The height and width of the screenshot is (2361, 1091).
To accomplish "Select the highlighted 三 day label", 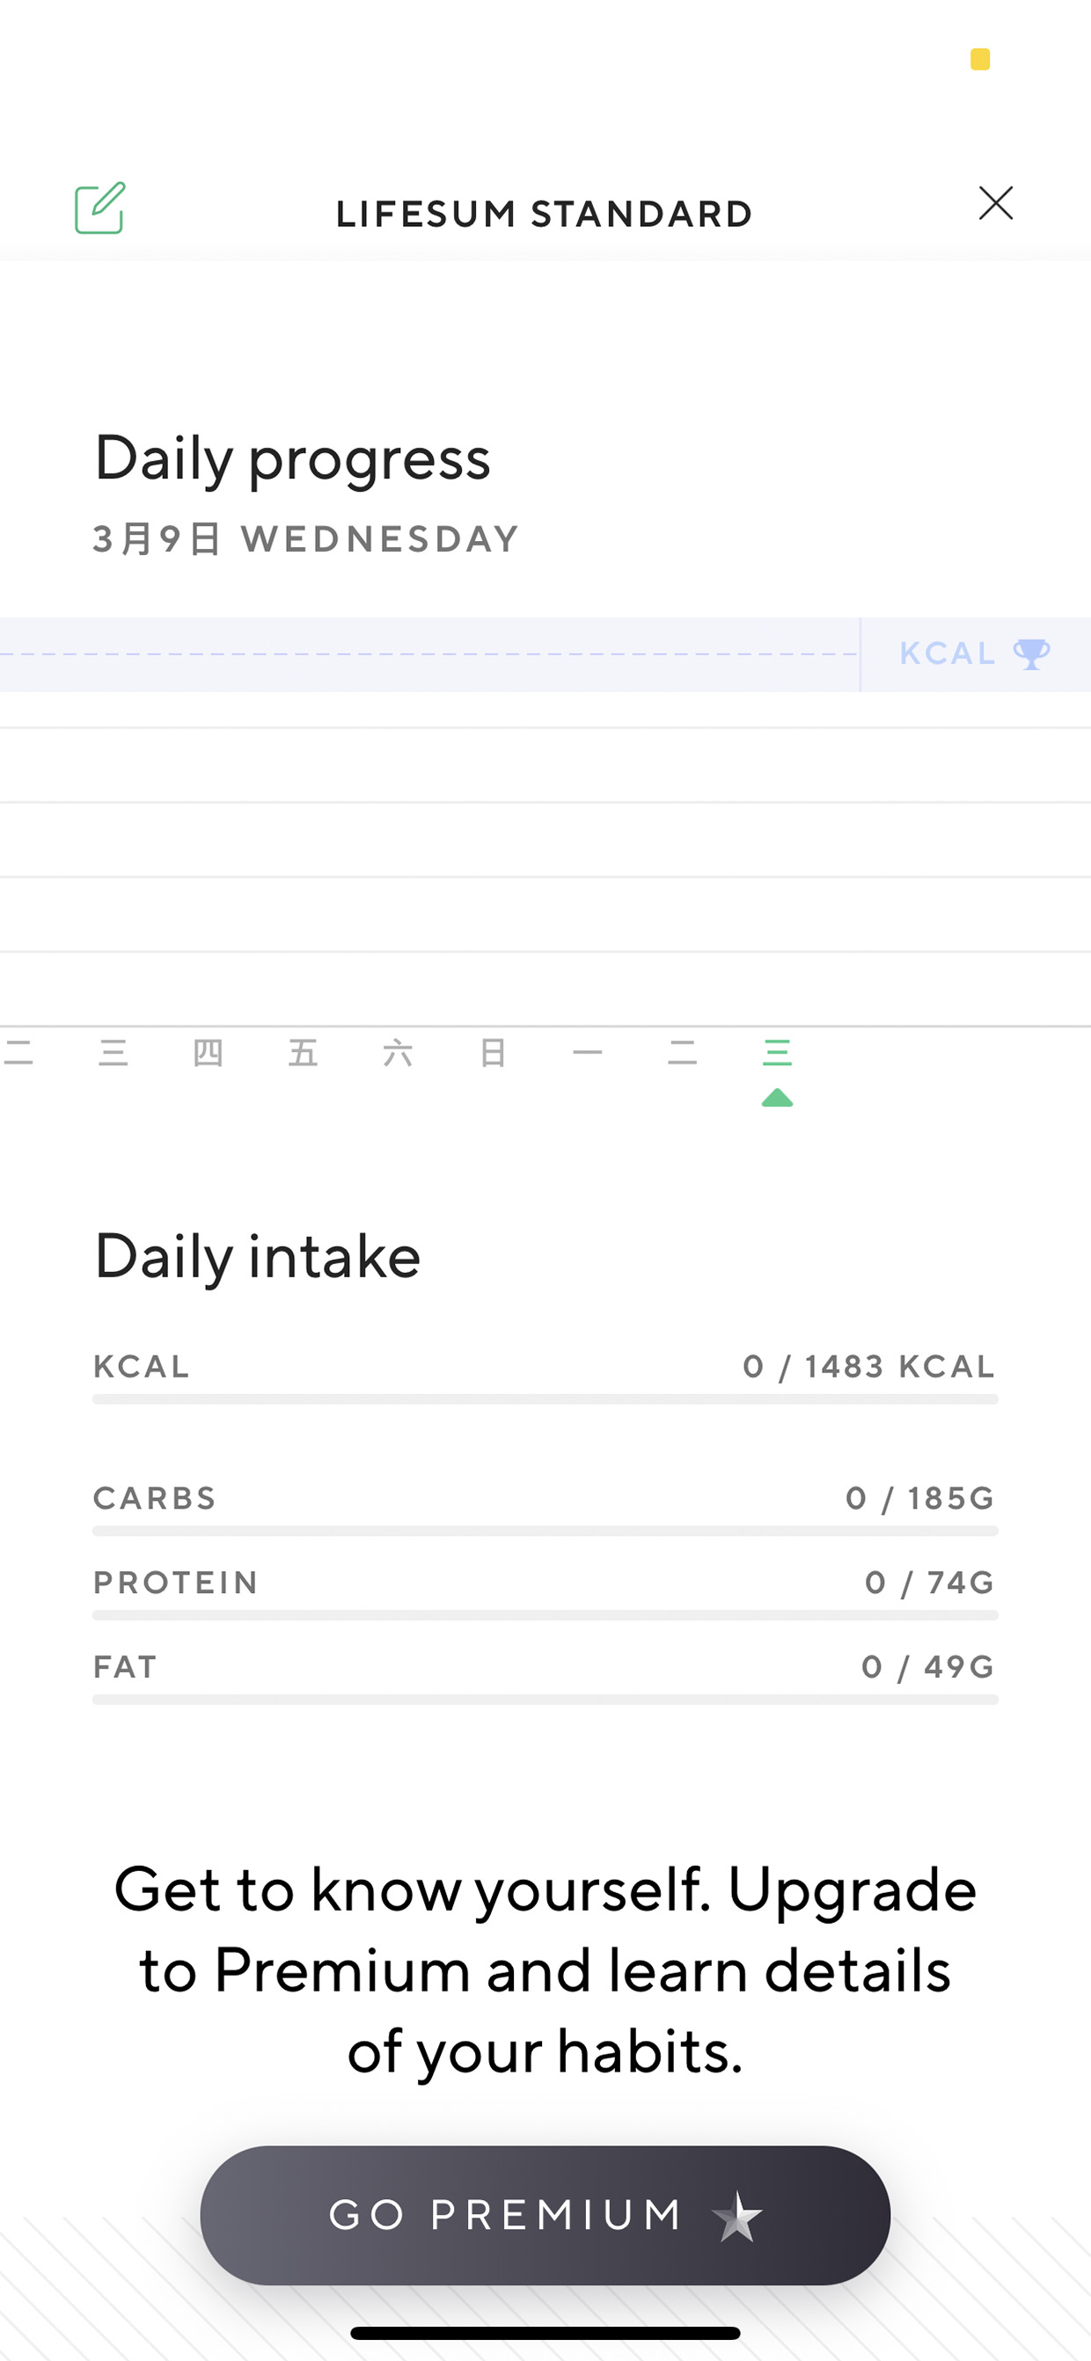I will (x=778, y=1053).
